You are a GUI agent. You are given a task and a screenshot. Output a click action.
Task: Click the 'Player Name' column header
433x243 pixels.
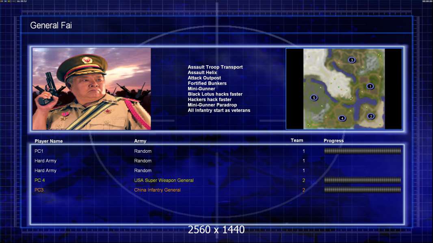tap(49, 141)
